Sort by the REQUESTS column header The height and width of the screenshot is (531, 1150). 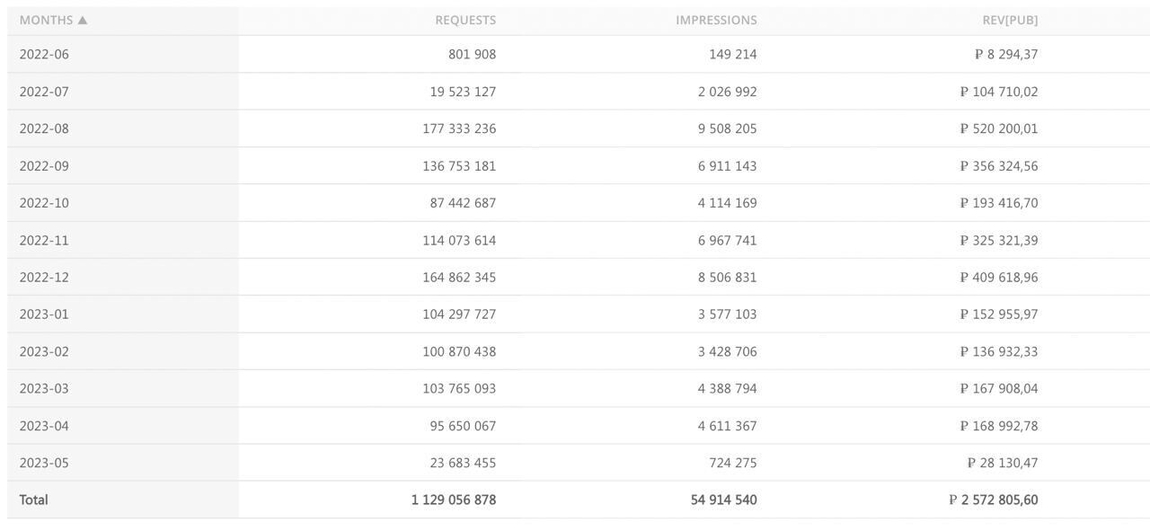pos(465,20)
